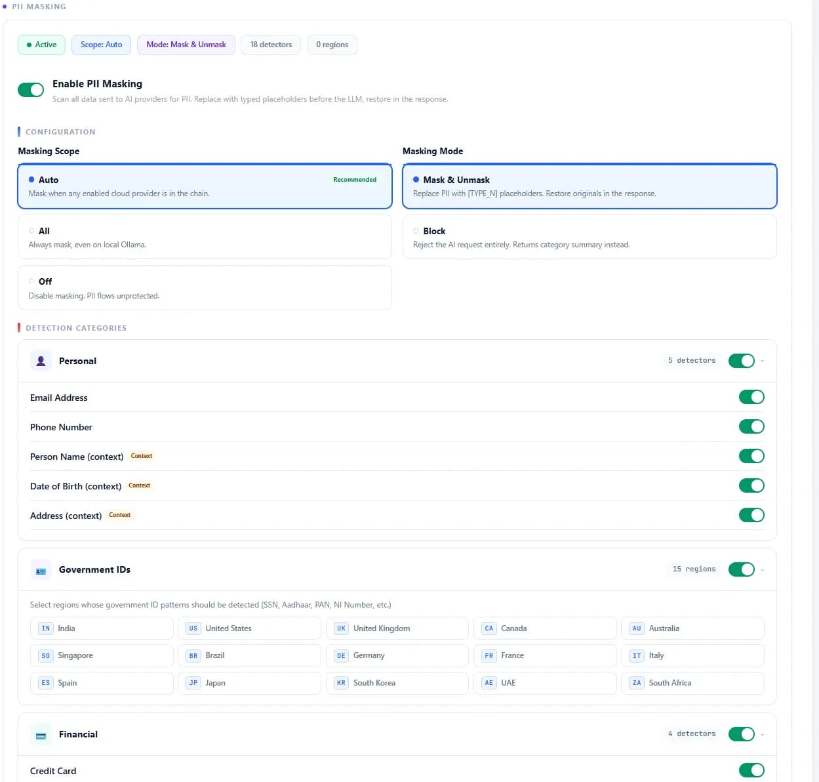Click the Mode: Mask & Unmask badge
The width and height of the screenshot is (819, 782).
(186, 45)
